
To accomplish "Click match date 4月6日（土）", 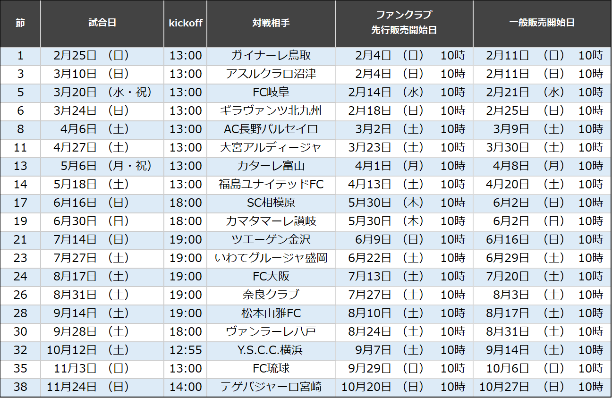I will pyautogui.click(x=94, y=129).
